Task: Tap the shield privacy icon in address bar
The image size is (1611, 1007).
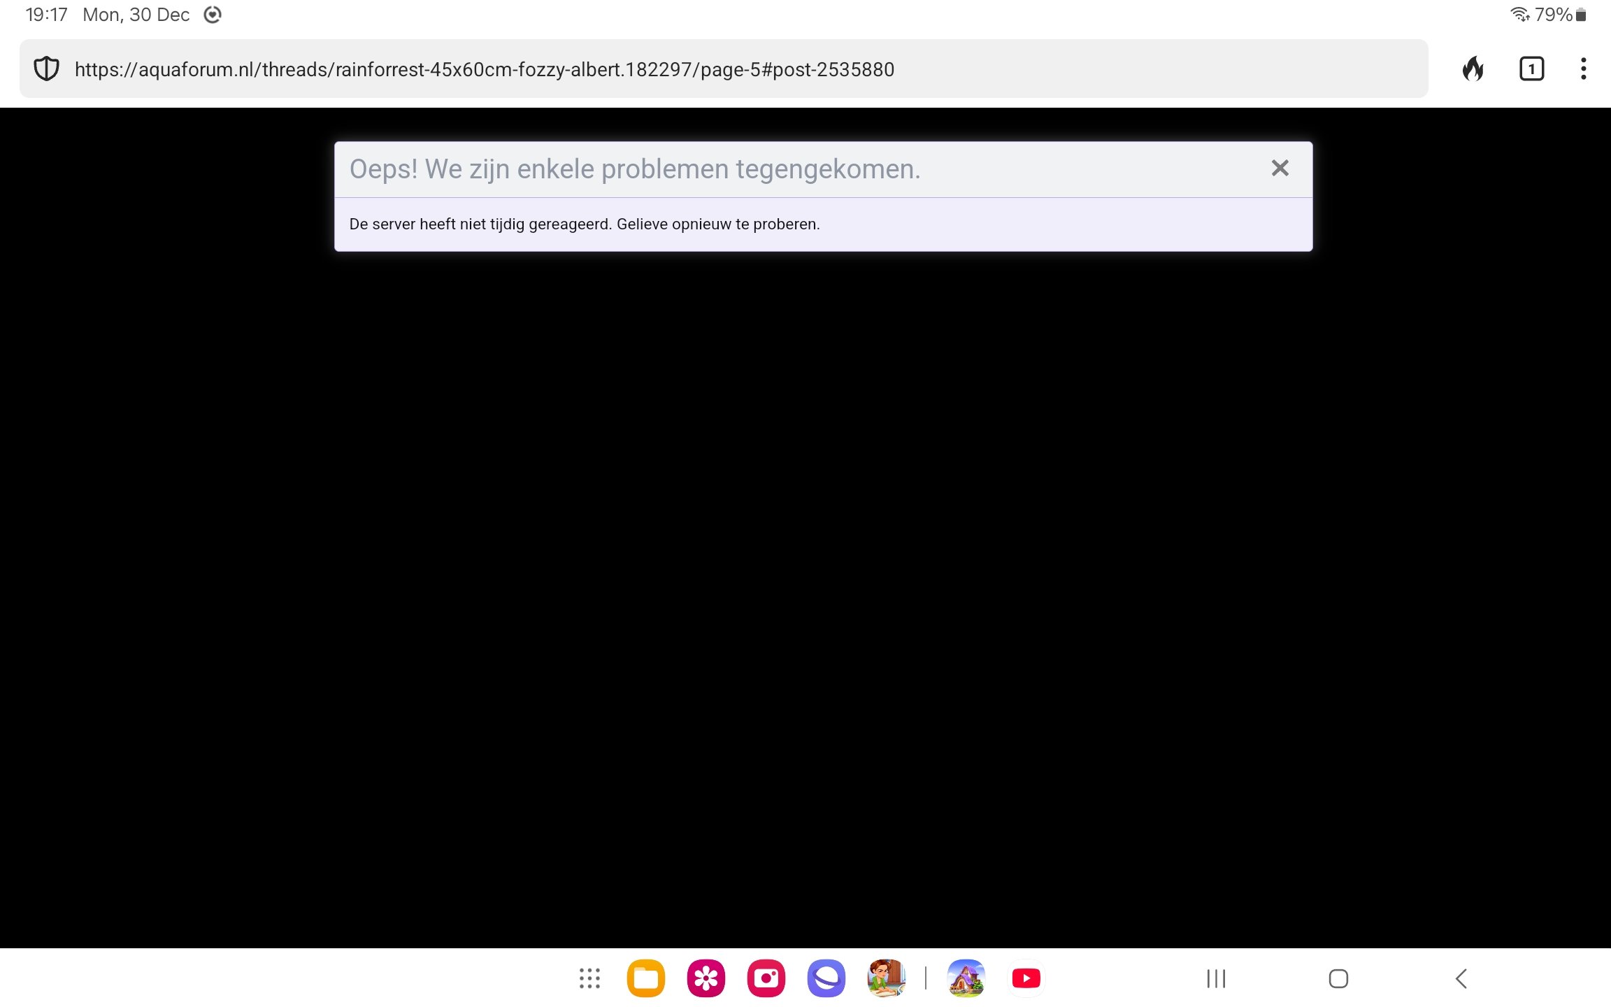Action: click(46, 69)
